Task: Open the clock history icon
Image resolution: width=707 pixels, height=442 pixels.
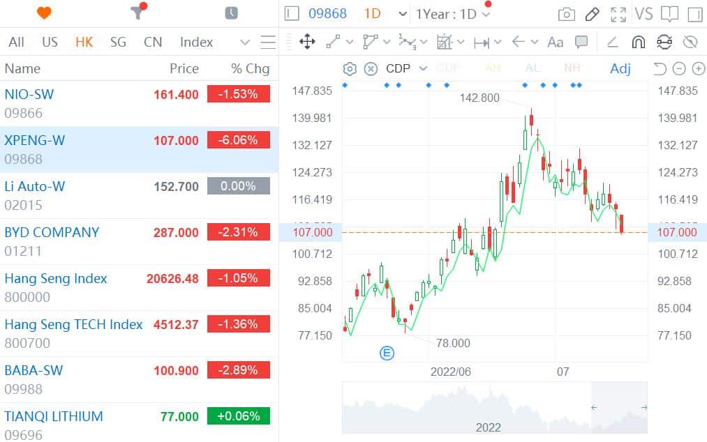Action: (x=231, y=13)
